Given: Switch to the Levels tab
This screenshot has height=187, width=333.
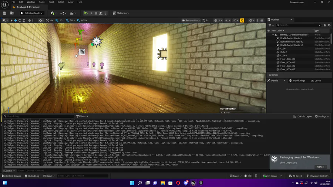Looking at the screenshot, I should 316,81.
